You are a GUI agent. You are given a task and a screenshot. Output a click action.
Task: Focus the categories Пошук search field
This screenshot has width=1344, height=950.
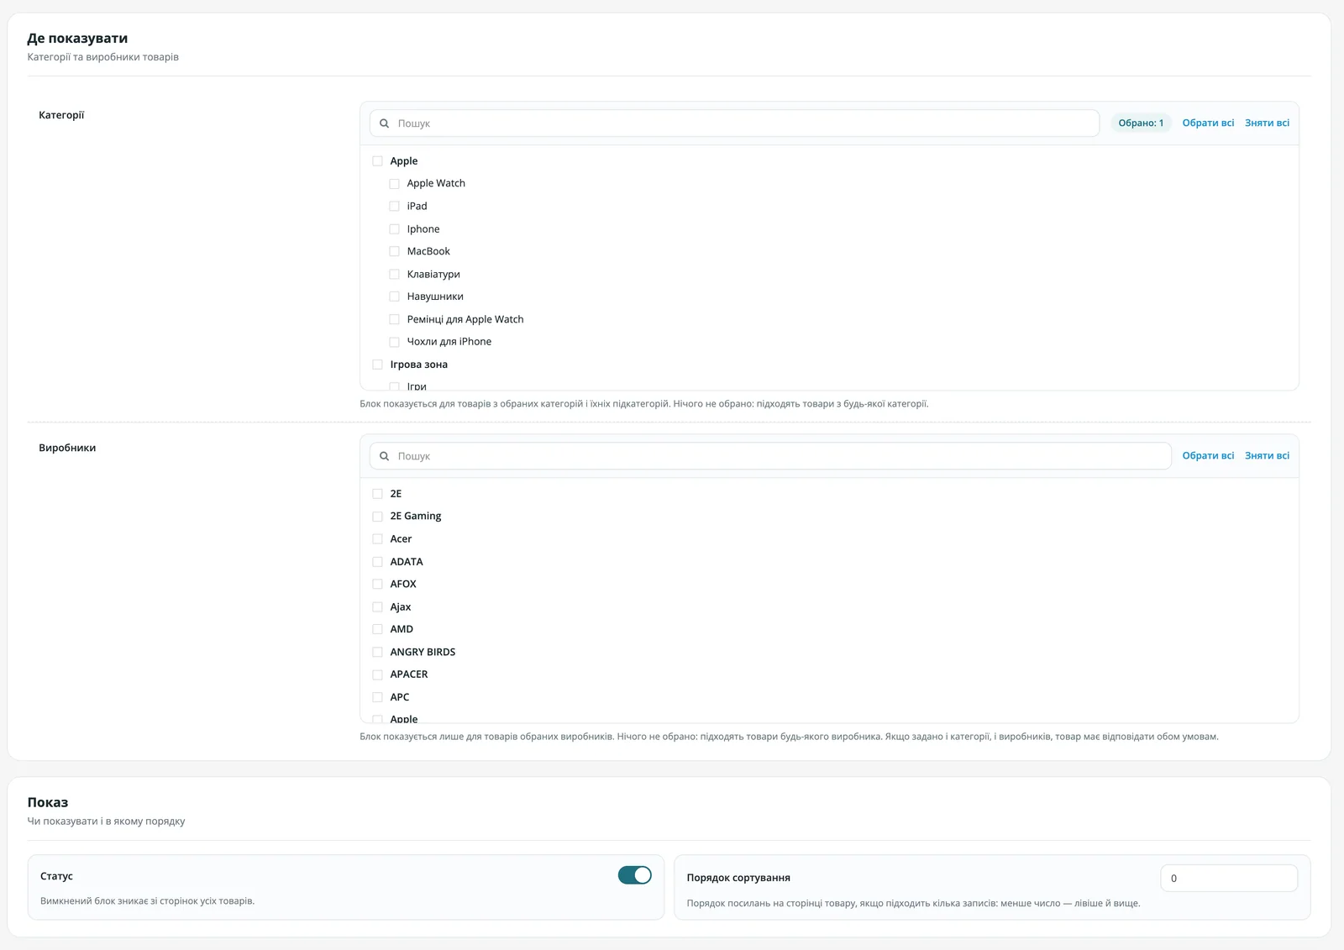[x=734, y=123]
